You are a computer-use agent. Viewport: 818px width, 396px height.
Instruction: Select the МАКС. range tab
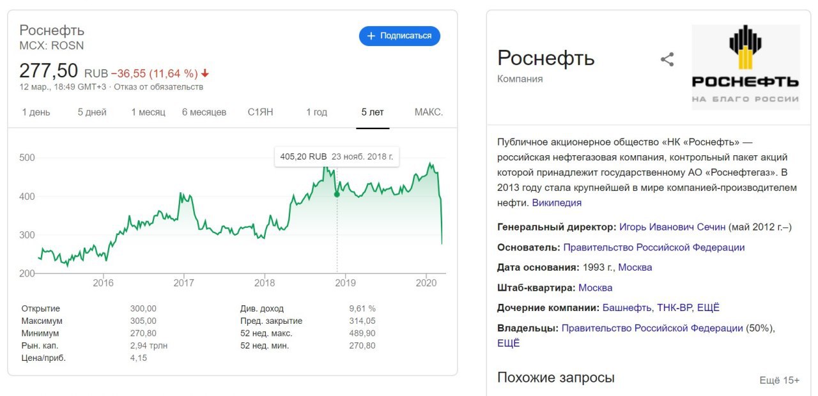[x=428, y=112]
